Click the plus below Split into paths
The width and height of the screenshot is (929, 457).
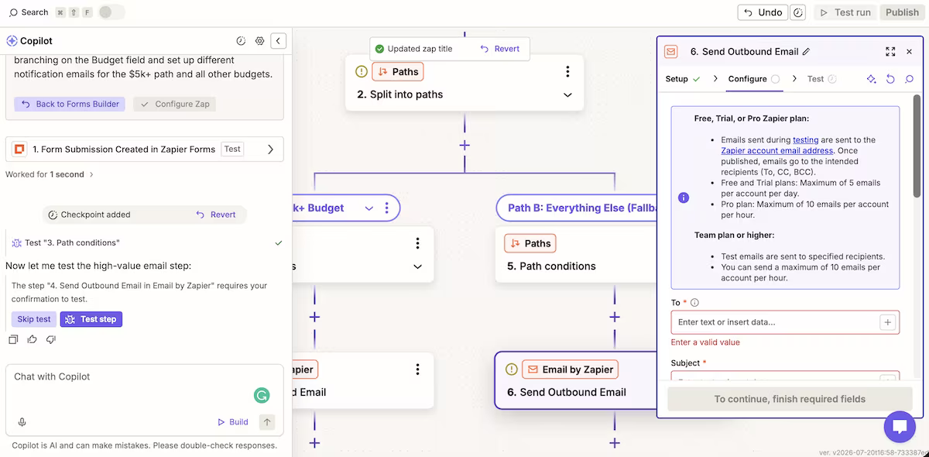pos(464,145)
